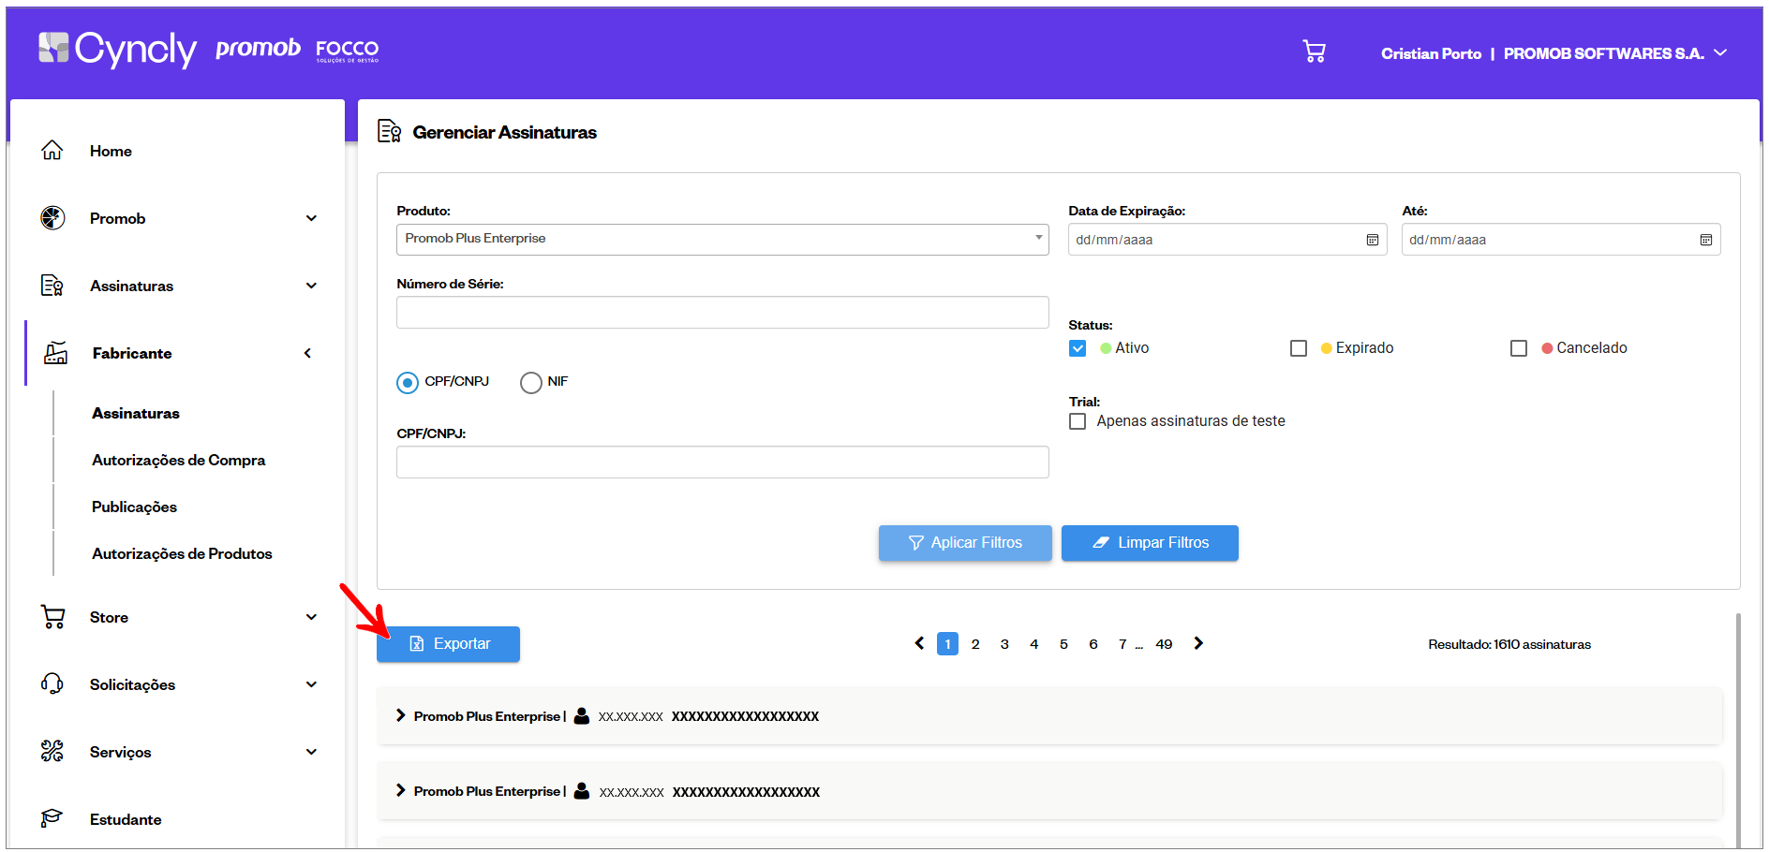Screen dimensions: 1769x852
Task: Click the Home house icon in sidebar
Action: pos(52,151)
